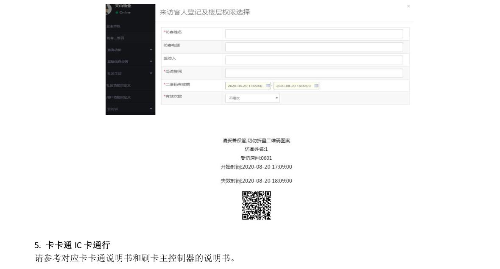Expand the 基础信息设置 sidebar menu
Image resolution: width=500 pixels, height=269 pixels.
pos(130,61)
